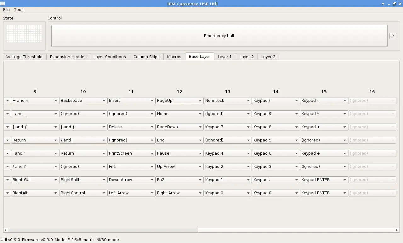Open the RightControl dropdown
This screenshot has width=403, height=243.
[83, 193]
